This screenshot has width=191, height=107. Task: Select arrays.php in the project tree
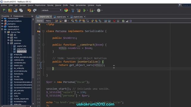[x=18, y=54]
